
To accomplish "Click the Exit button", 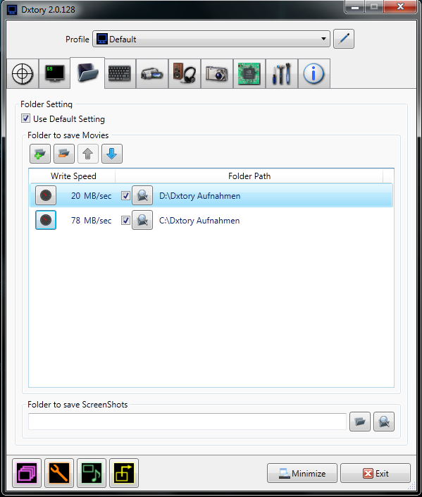I will click(x=376, y=473).
